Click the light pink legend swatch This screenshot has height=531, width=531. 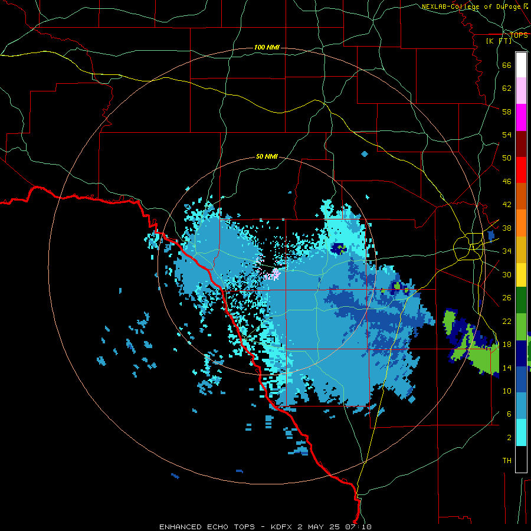(521, 91)
